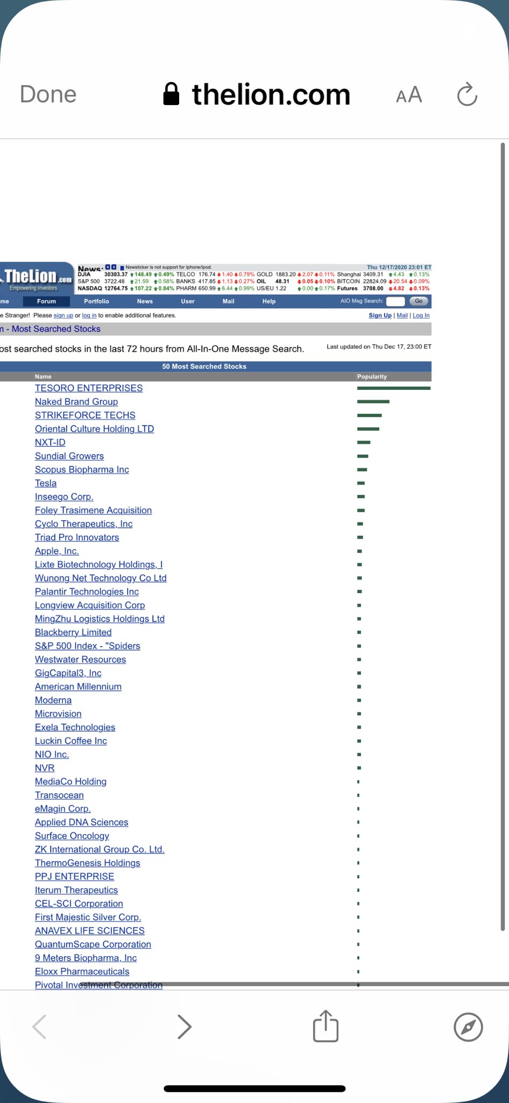Open Naked Brand Group link

76,401
